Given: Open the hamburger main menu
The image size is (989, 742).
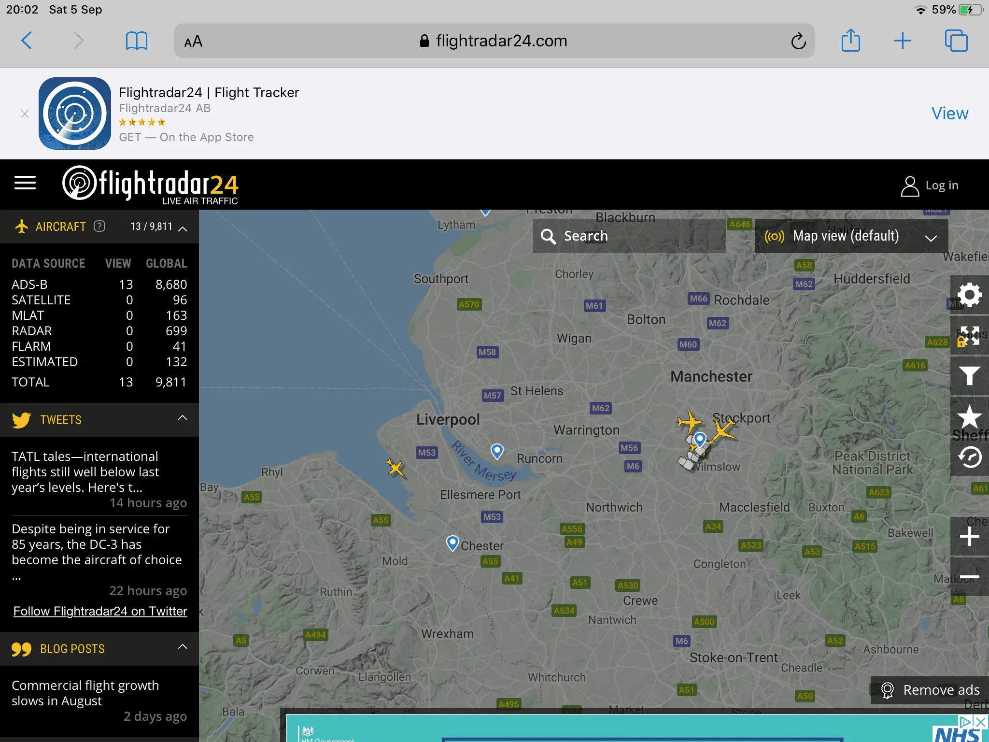Looking at the screenshot, I should coord(25,183).
